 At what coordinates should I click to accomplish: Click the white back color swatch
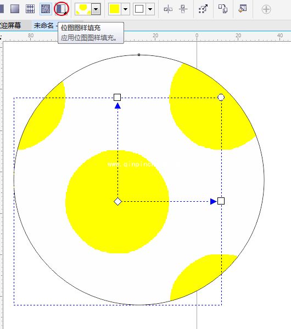point(139,9)
